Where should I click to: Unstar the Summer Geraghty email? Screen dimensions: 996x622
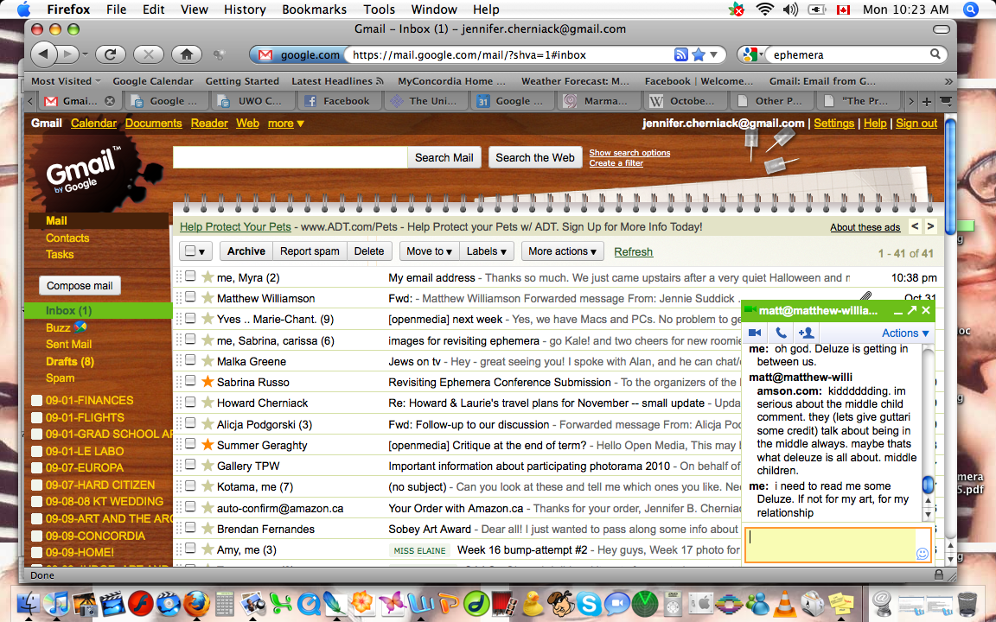(x=207, y=444)
